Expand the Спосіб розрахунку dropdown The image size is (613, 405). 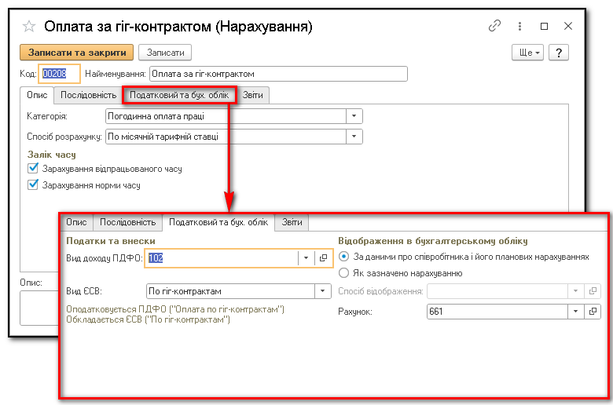(354, 137)
